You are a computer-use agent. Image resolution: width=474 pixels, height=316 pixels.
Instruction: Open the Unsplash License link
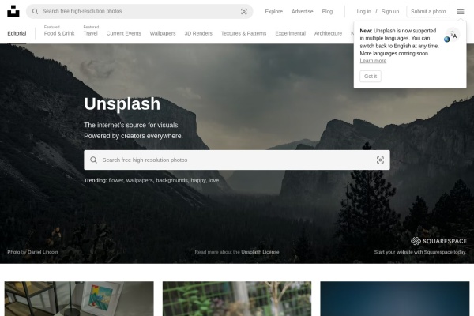(260, 252)
